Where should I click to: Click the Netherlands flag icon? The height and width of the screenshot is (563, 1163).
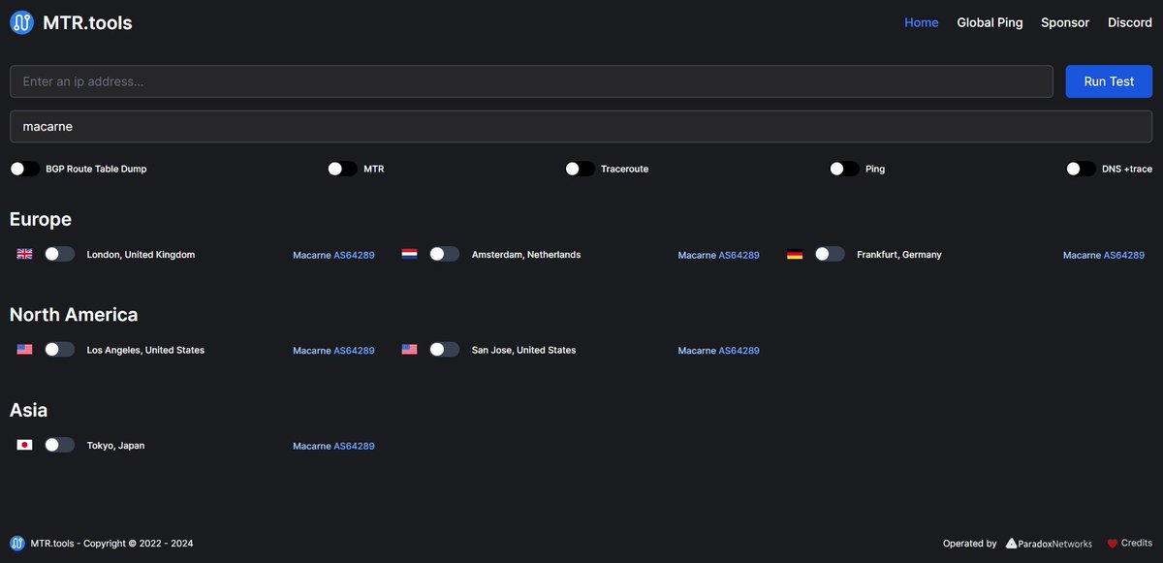coord(409,254)
